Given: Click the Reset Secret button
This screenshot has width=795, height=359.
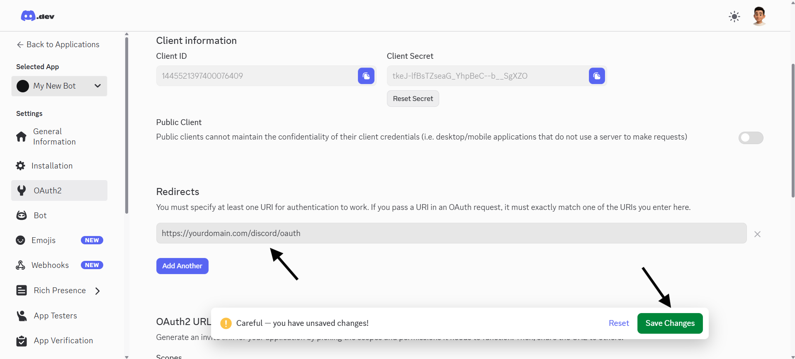Looking at the screenshot, I should click(x=413, y=99).
